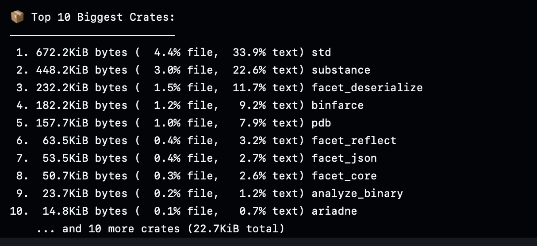Click the analyze_binary crate name
This screenshot has height=246, width=537.
pyautogui.click(x=357, y=194)
